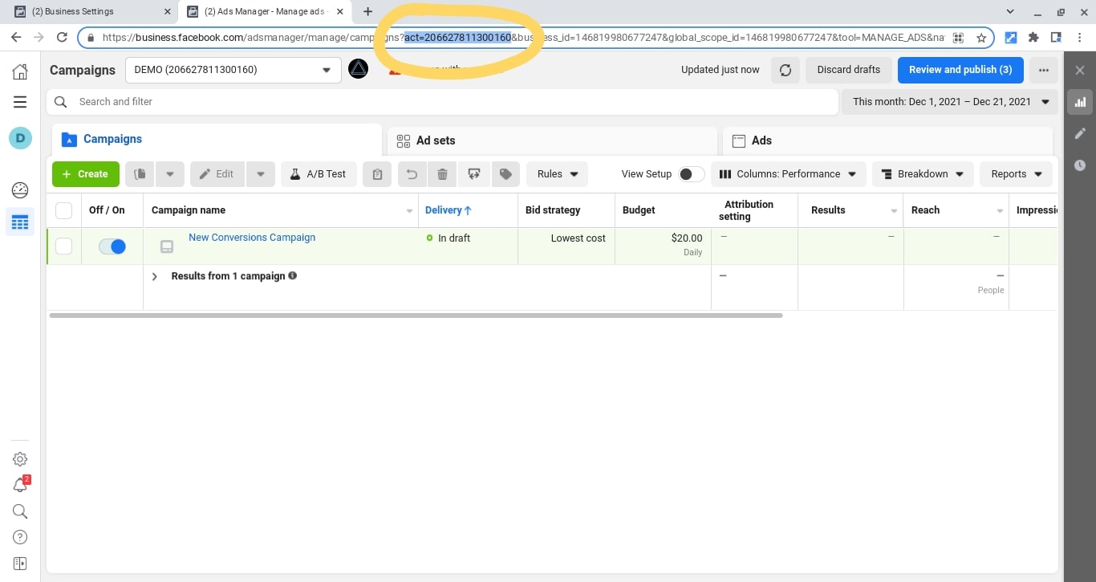Image resolution: width=1096 pixels, height=582 pixels.
Task: Close the right side panel with X
Action: point(1080,71)
